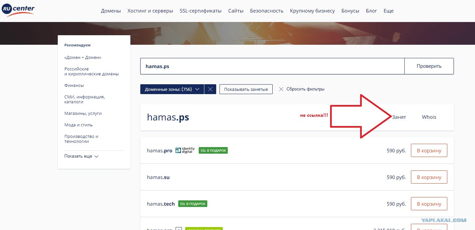Viewport: 475px width, 230px height.
Task: Add hamas.su to cart
Action: [x=429, y=177]
